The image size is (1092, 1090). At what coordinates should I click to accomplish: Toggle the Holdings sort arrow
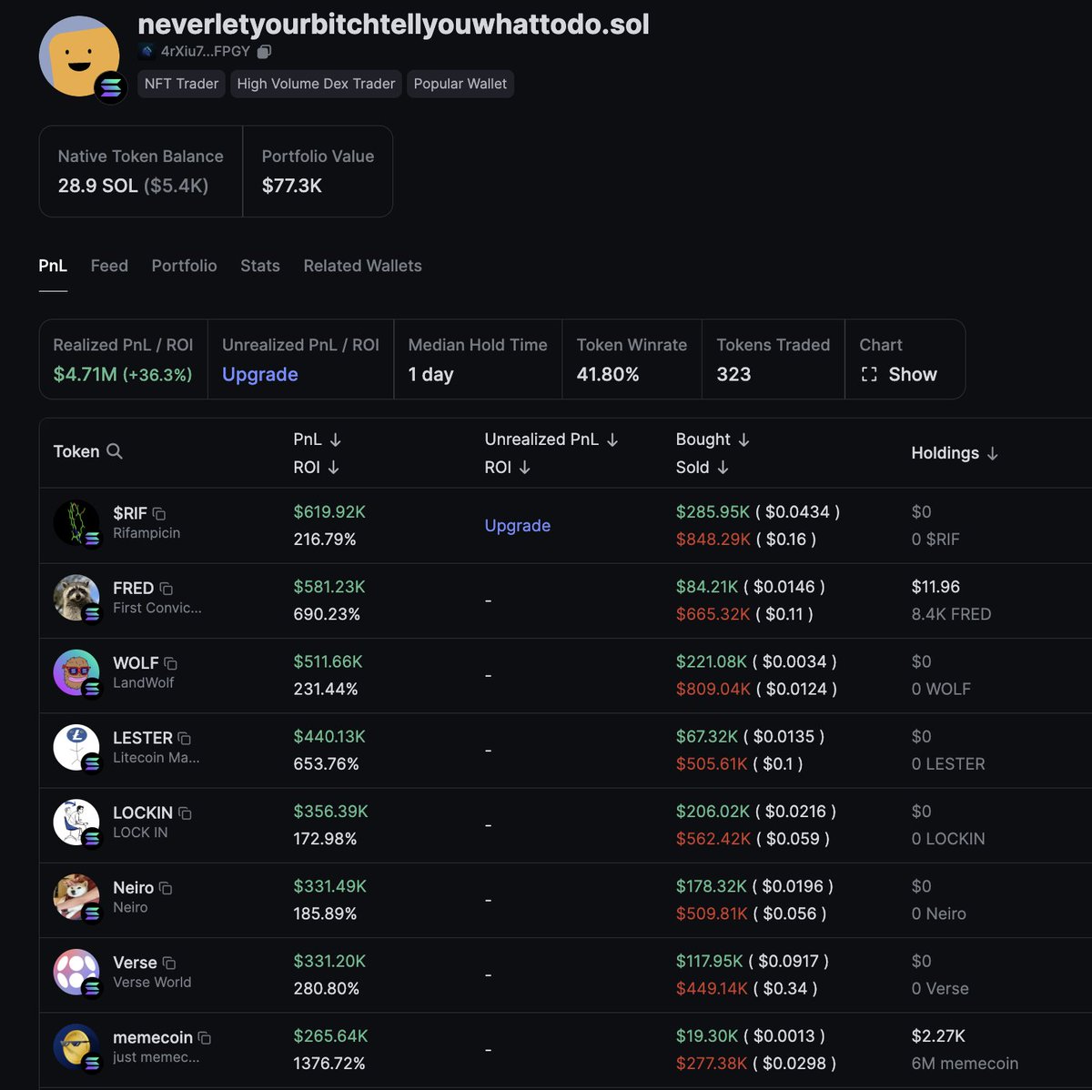coord(992,453)
